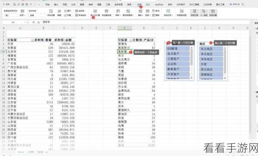This screenshot has width=258, height=156.
Task: Select column G header
Action: coord(125,28)
